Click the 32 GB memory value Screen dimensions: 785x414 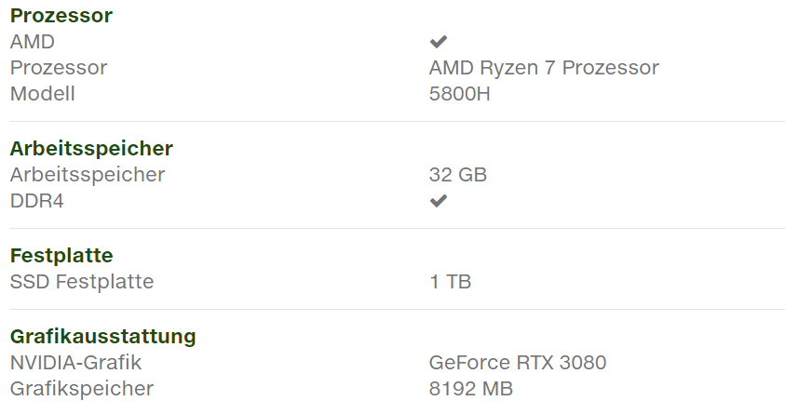458,175
